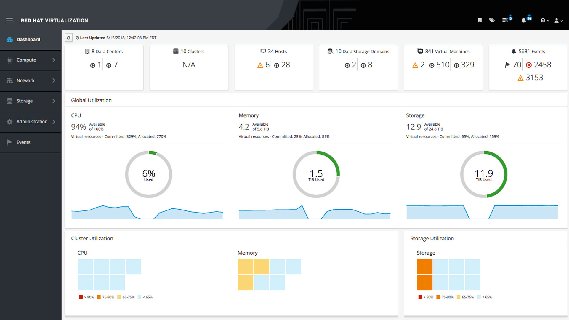Click the Events flag icon in sidebar
Viewport: 569px width, 320px height.
click(9, 142)
